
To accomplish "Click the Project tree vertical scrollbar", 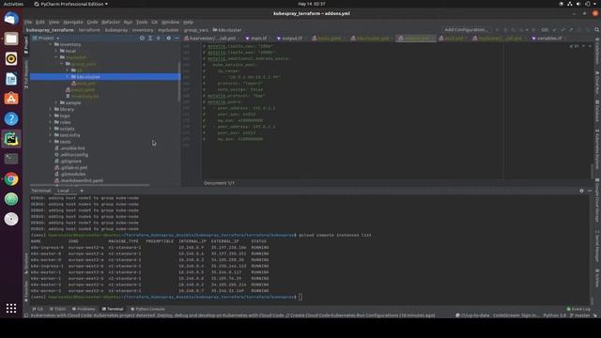I will (179, 82).
